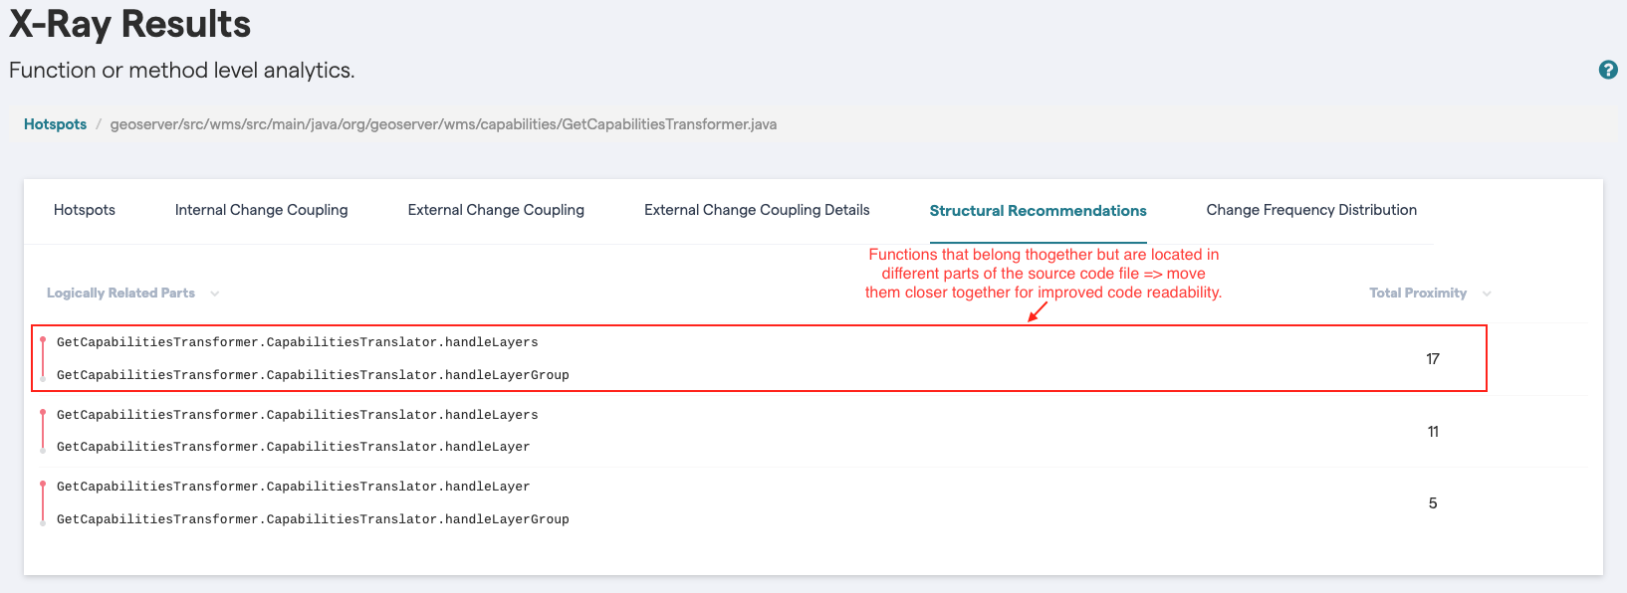Click the proximity value 5

pyautogui.click(x=1433, y=503)
